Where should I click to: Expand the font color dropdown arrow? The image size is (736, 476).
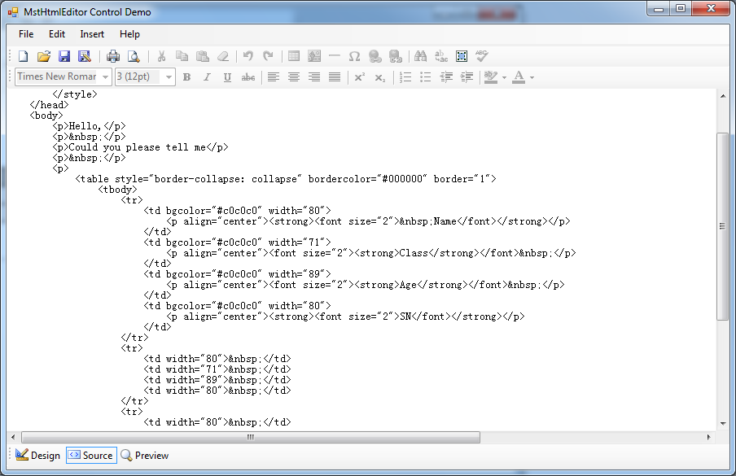(x=532, y=77)
